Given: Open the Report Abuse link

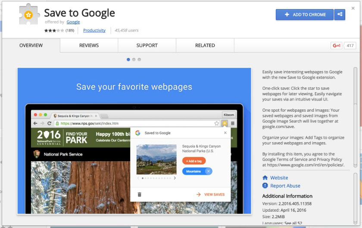Looking at the screenshot, I should pos(285,186).
